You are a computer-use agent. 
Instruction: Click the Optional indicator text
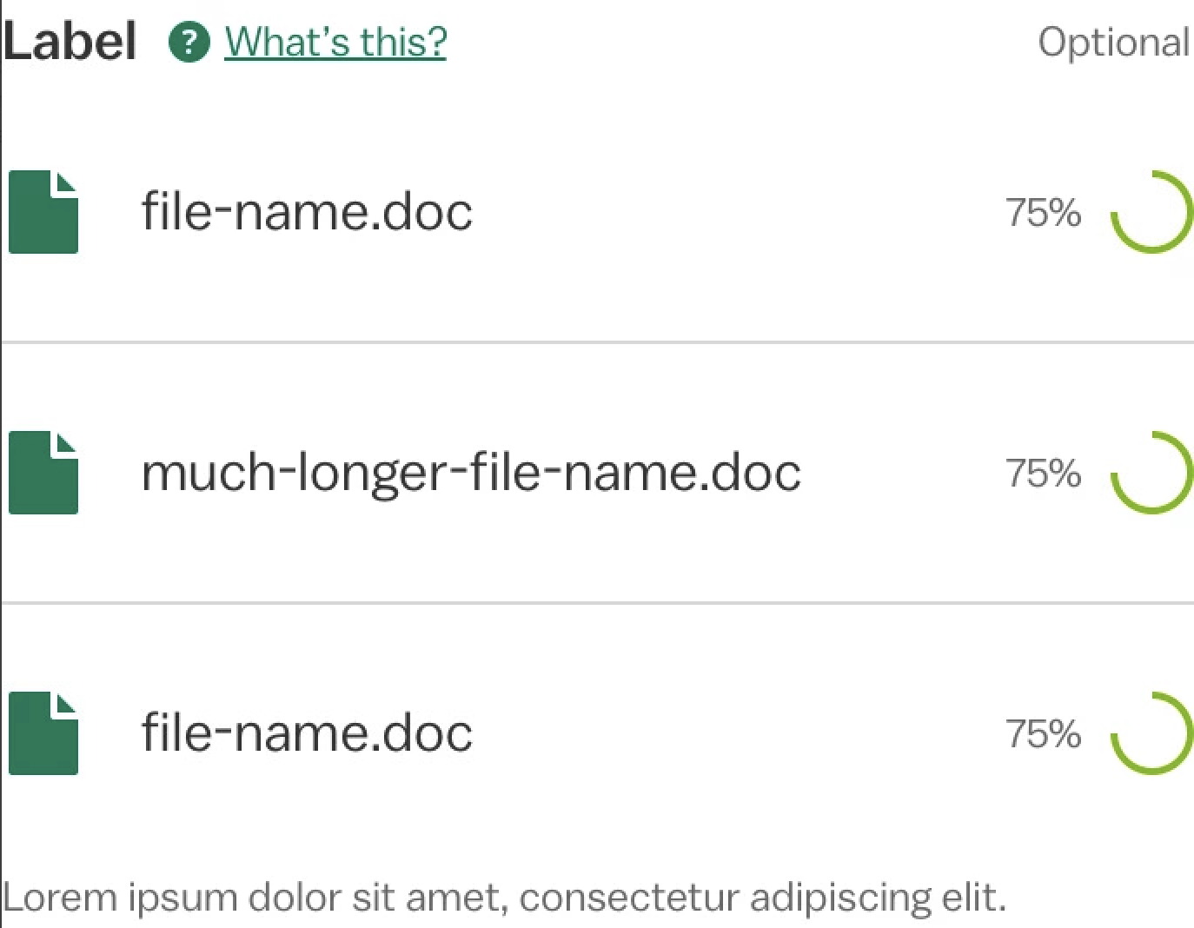pyautogui.click(x=1115, y=42)
